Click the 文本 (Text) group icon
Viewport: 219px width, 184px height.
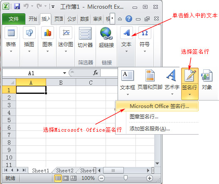127,33
